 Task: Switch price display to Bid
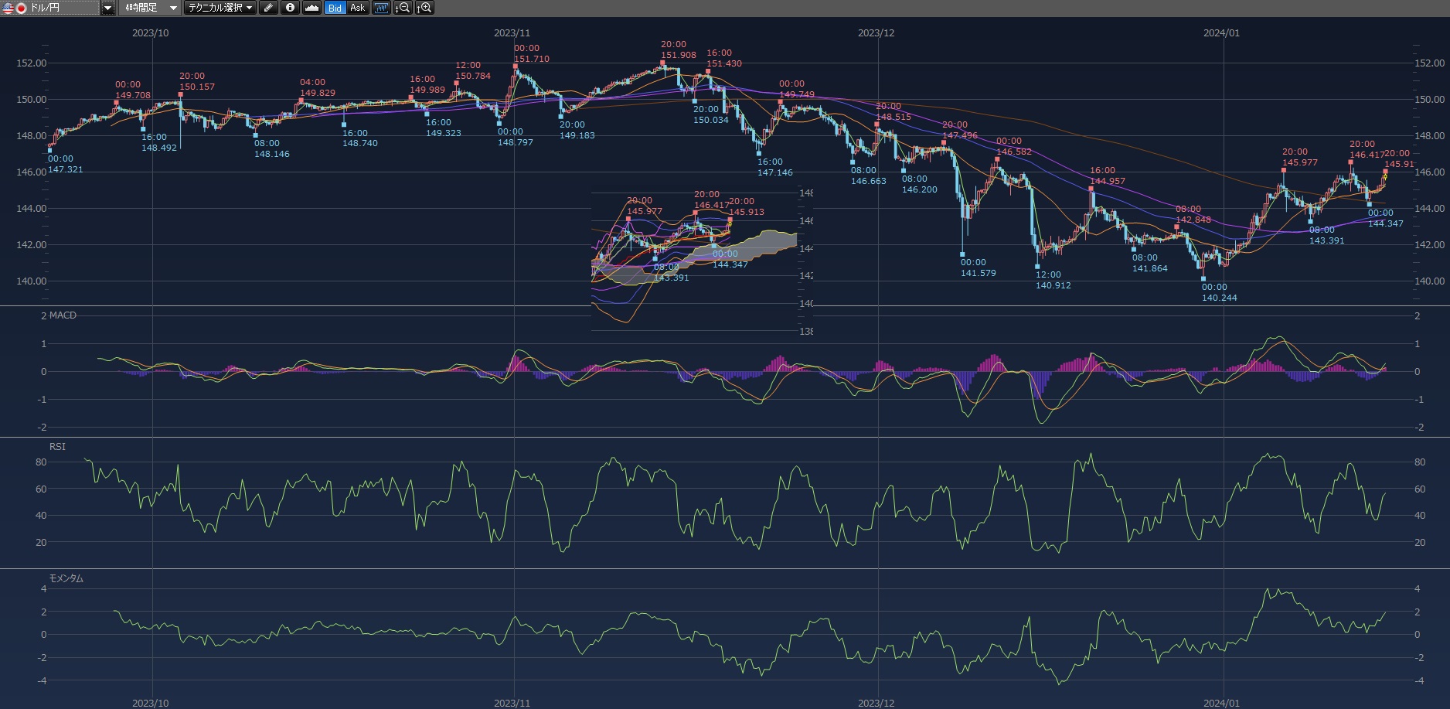click(x=335, y=8)
